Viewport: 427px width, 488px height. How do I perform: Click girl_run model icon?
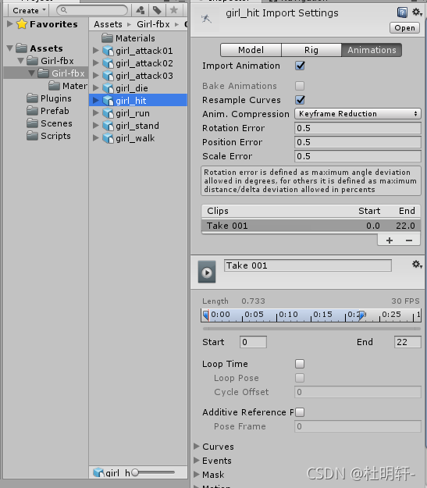click(x=108, y=113)
